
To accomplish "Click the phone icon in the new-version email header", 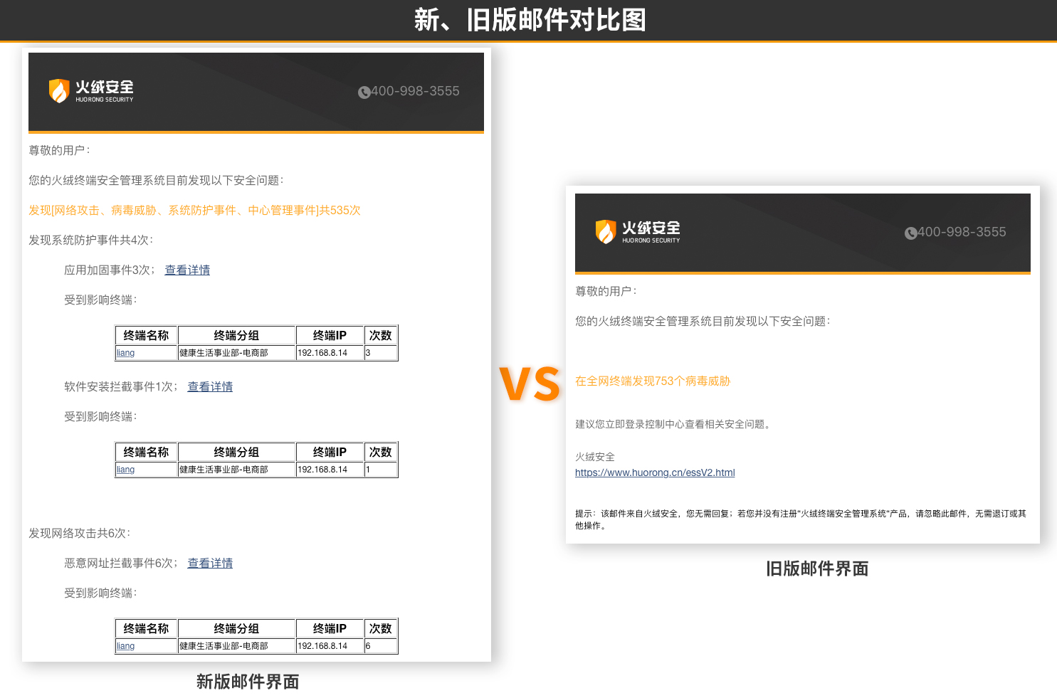I will (x=364, y=92).
